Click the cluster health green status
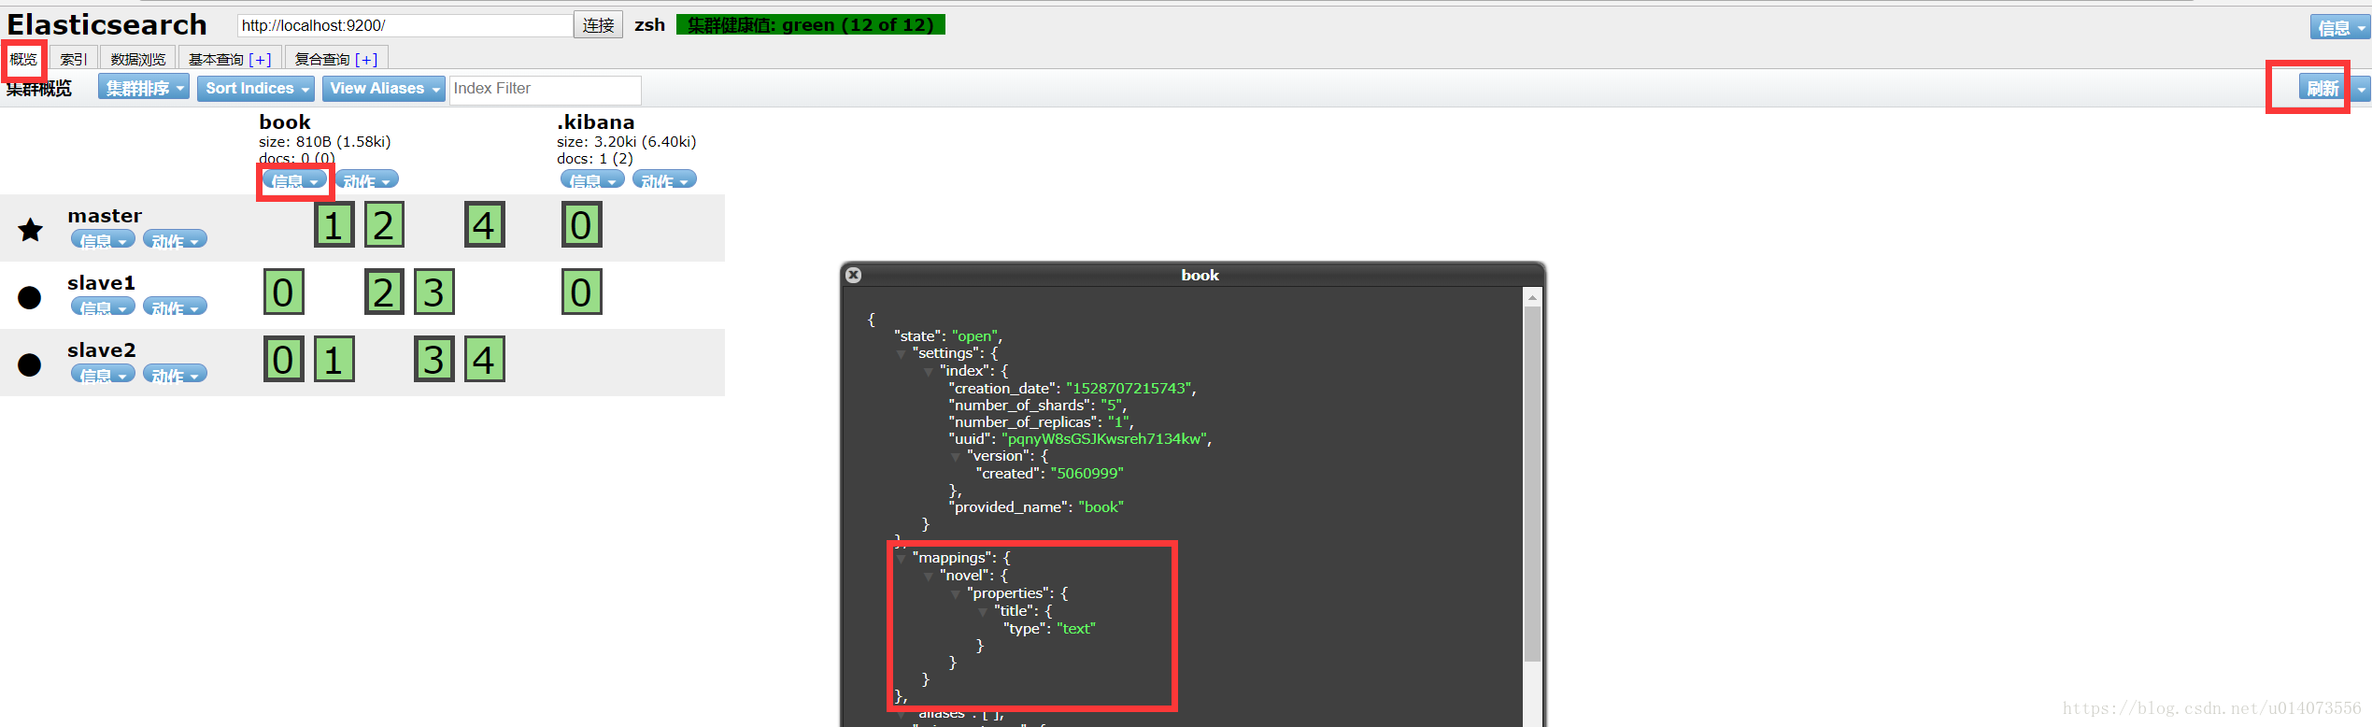The image size is (2372, 727). [811, 24]
